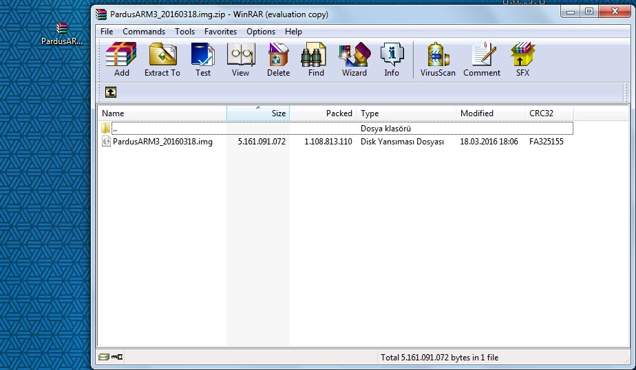Sort by the Type column header
The width and height of the screenshot is (636, 370).
coord(406,113)
